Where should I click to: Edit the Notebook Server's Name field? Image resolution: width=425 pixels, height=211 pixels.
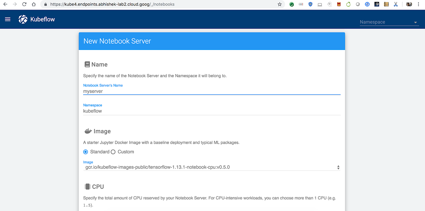pos(212,91)
